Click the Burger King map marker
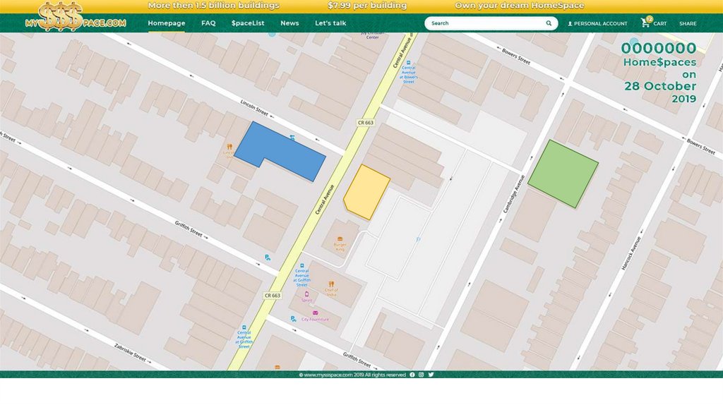Image resolution: width=723 pixels, height=405 pixels. (x=340, y=240)
